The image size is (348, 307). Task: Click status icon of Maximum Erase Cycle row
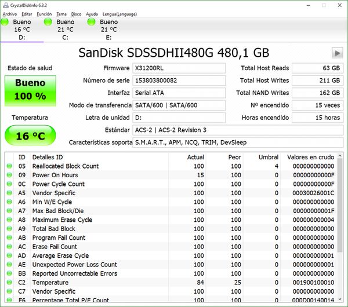coord(9,220)
